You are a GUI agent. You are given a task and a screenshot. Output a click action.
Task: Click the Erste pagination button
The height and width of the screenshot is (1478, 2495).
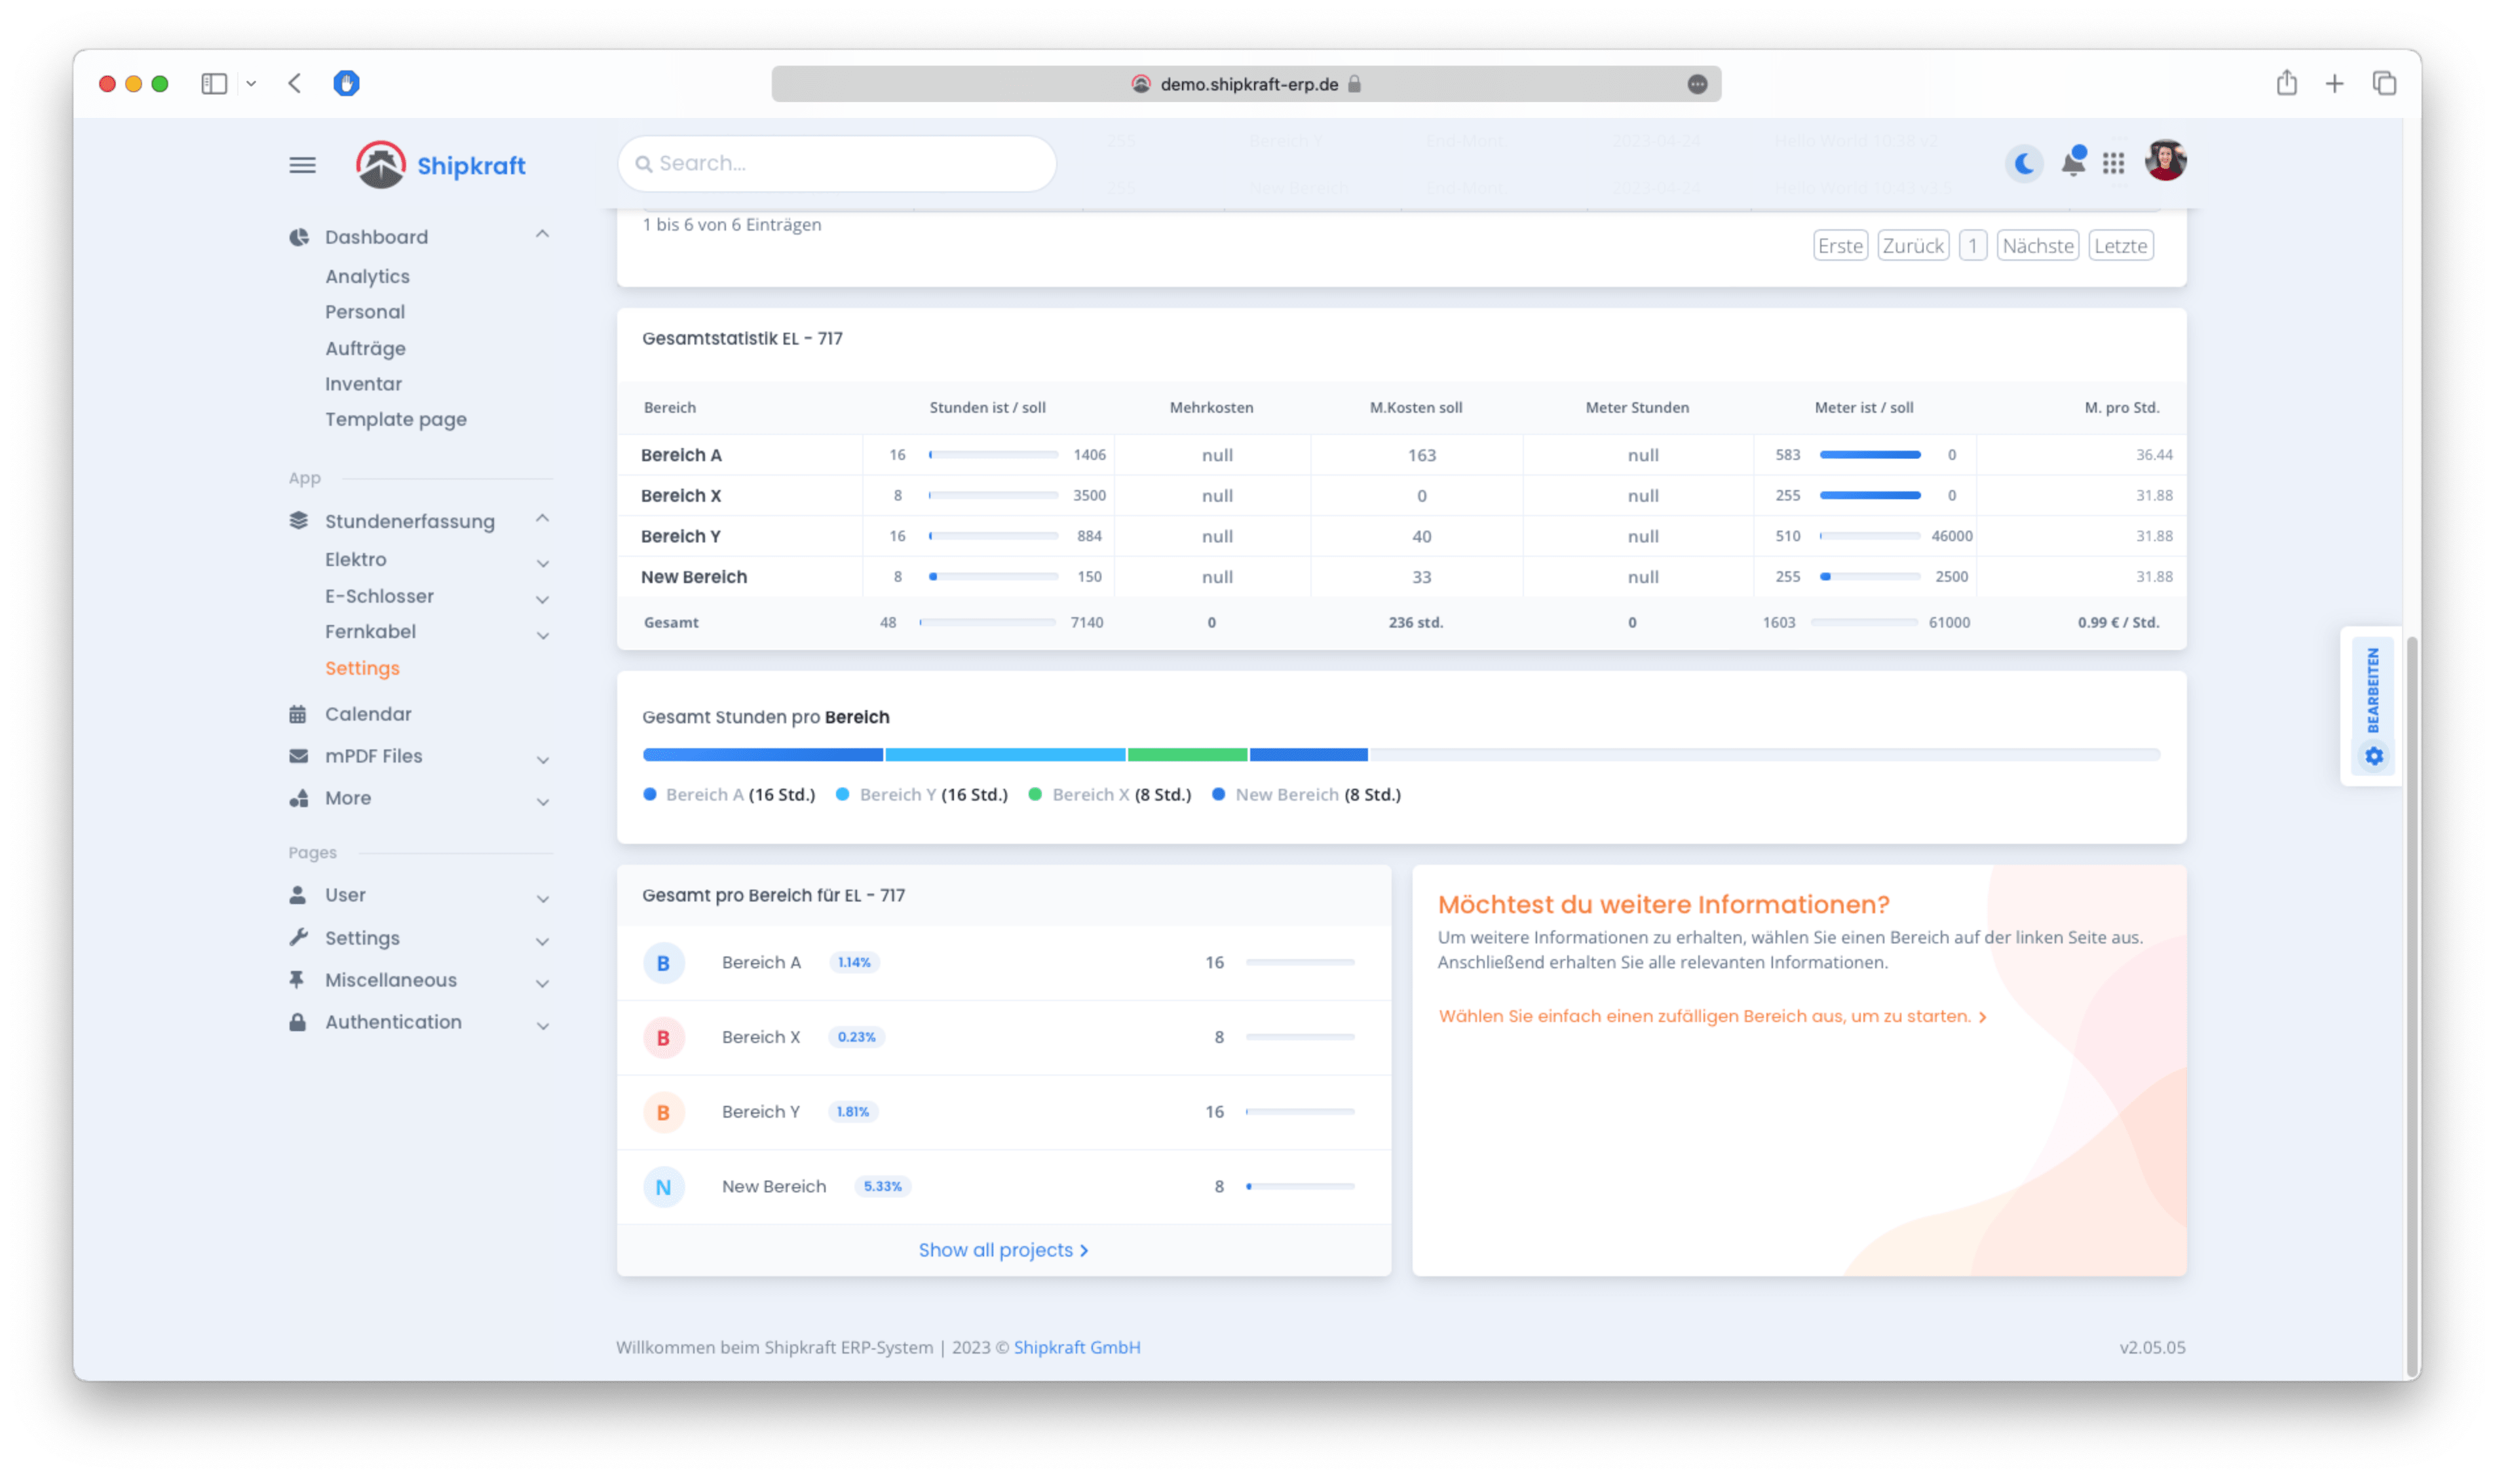click(1840, 245)
